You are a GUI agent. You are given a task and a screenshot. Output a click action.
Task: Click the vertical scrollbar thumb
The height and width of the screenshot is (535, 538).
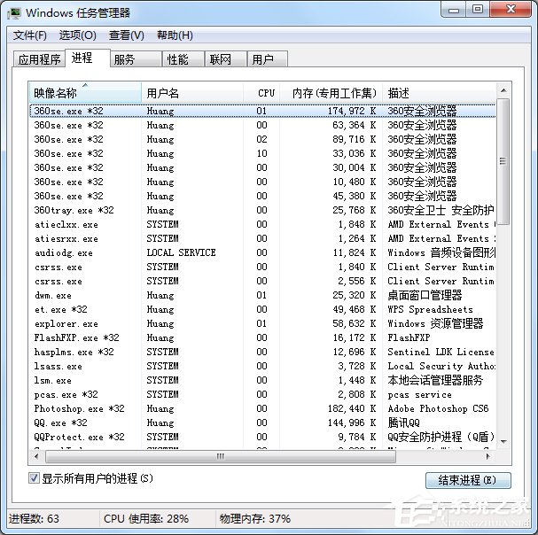click(x=503, y=161)
